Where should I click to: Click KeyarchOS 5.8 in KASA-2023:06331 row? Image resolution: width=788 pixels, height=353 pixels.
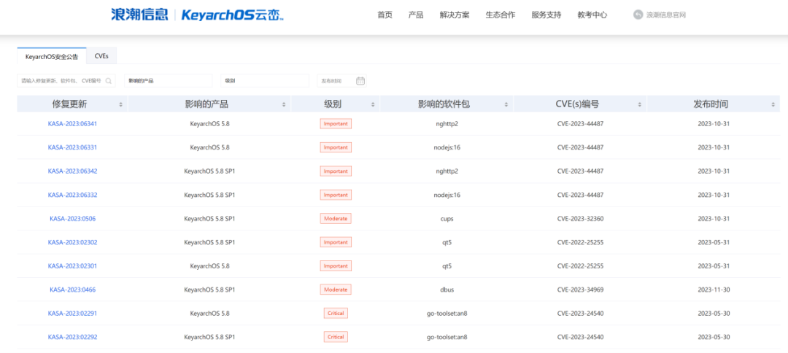point(209,147)
